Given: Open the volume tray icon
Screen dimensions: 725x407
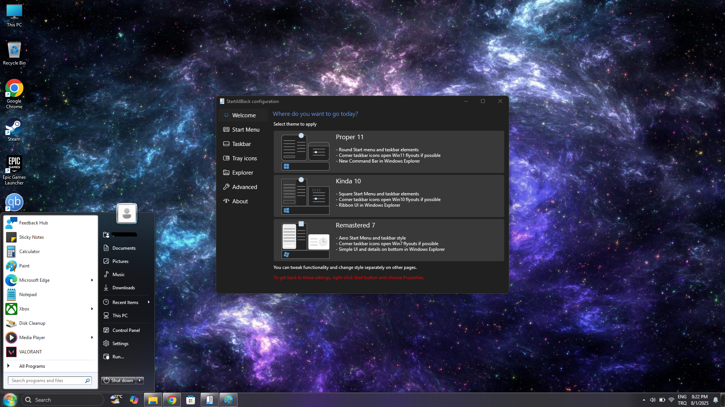Looking at the screenshot, I should click(652, 400).
